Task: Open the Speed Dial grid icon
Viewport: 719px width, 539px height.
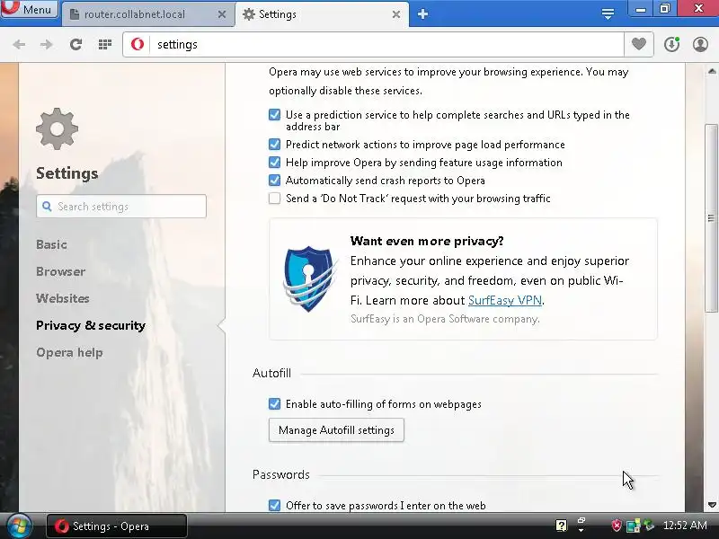Action: click(x=105, y=44)
